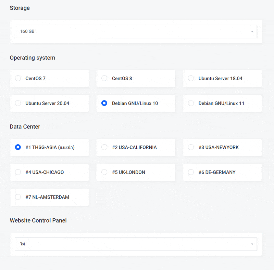The image size is (274, 270).
Task: Pick #4 USA-CHICAGO as data center
Action: coord(18,172)
